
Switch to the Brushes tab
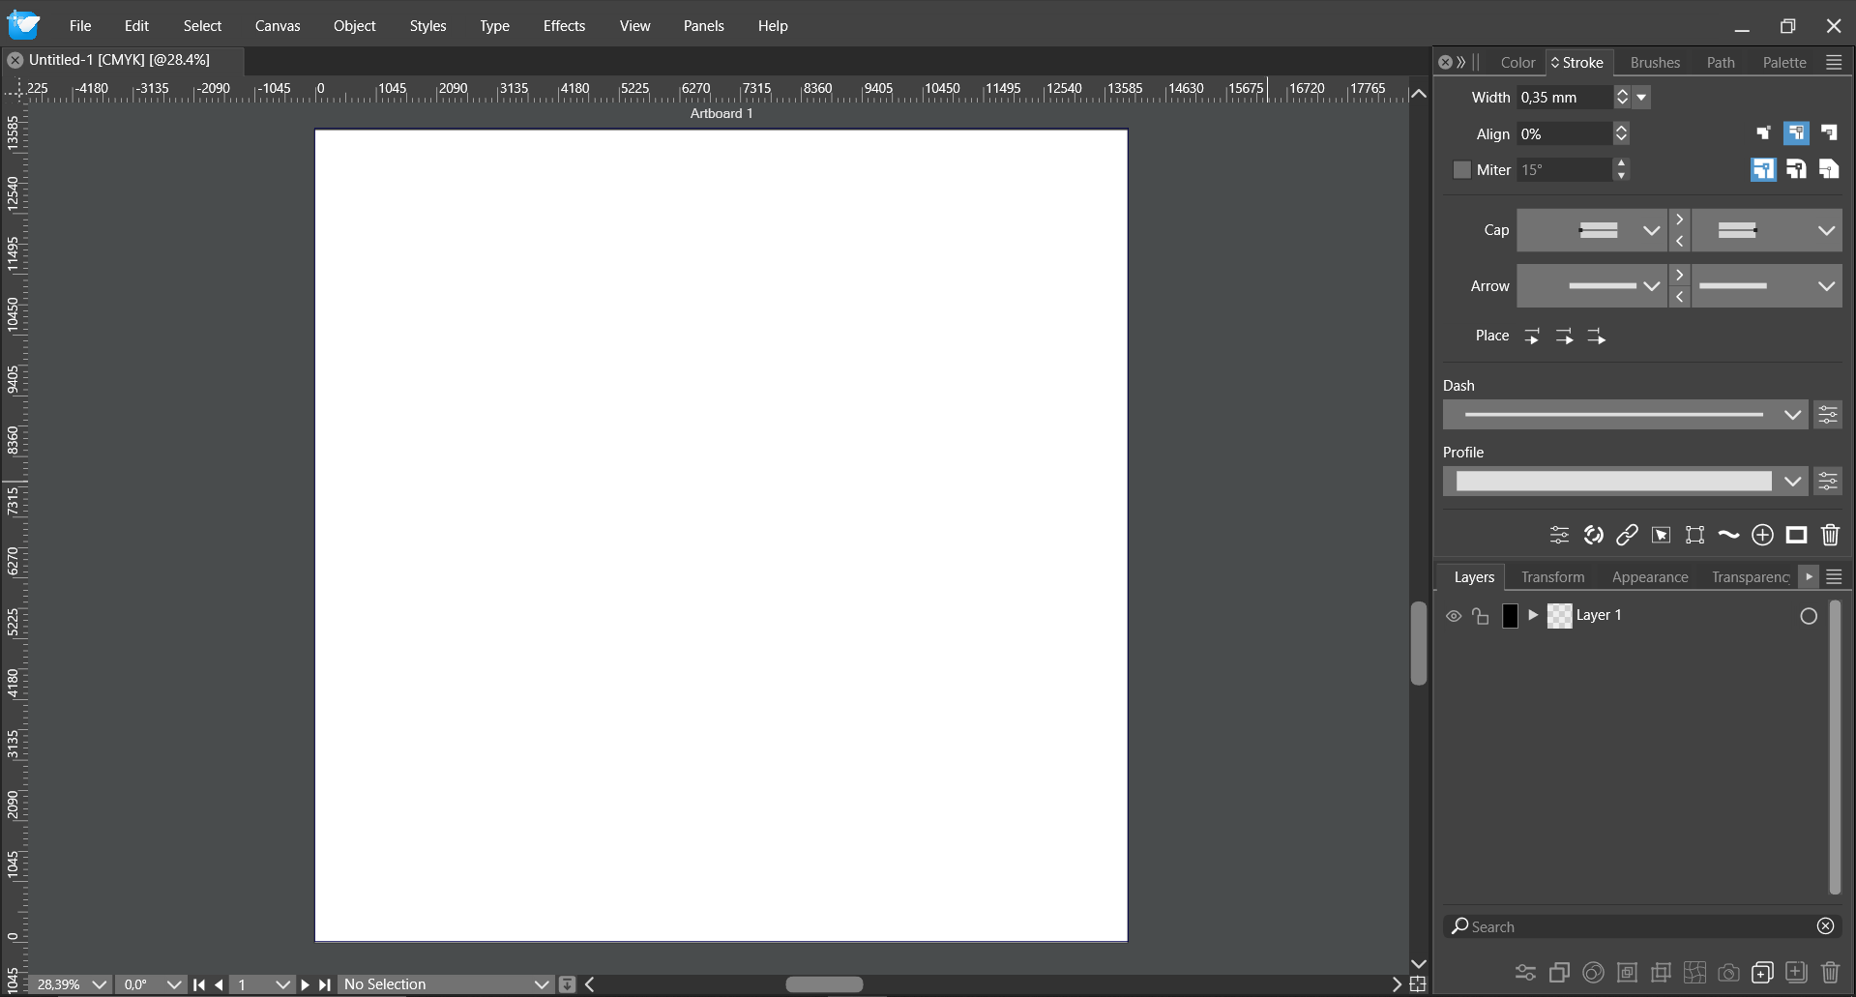1654,63
